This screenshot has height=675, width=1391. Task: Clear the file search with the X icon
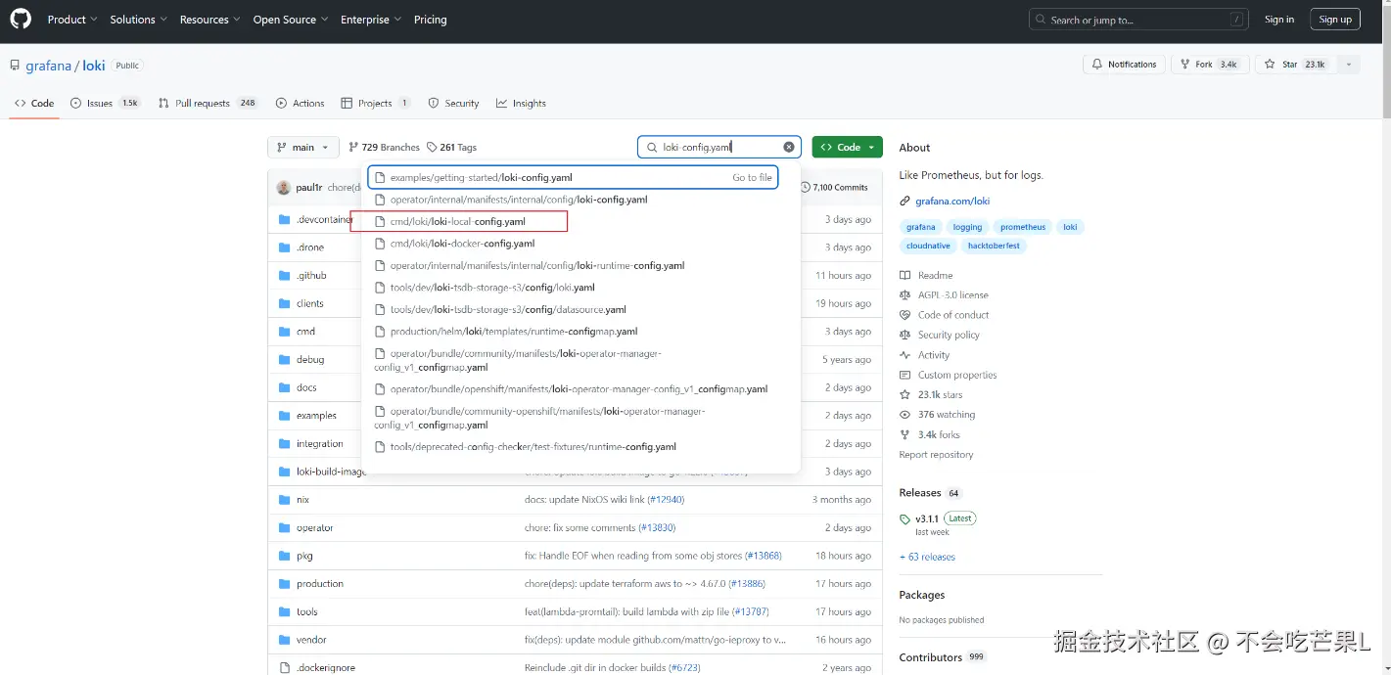click(x=789, y=147)
